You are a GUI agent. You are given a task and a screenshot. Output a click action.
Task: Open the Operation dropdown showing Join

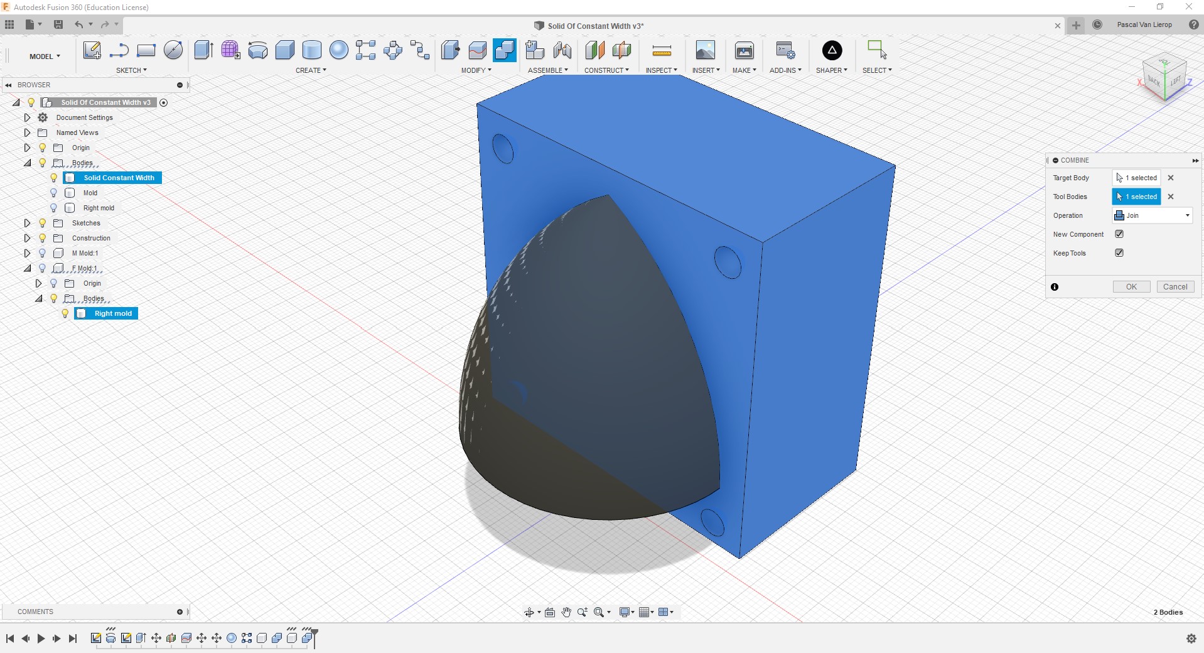(x=1153, y=215)
